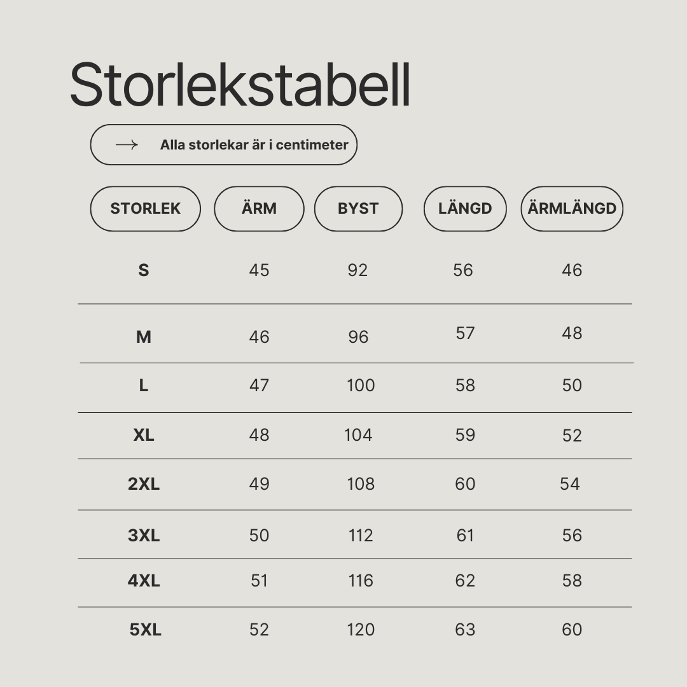Click the arrow icon in the centimeter note
Screen dimensions: 687x687
[127, 144]
